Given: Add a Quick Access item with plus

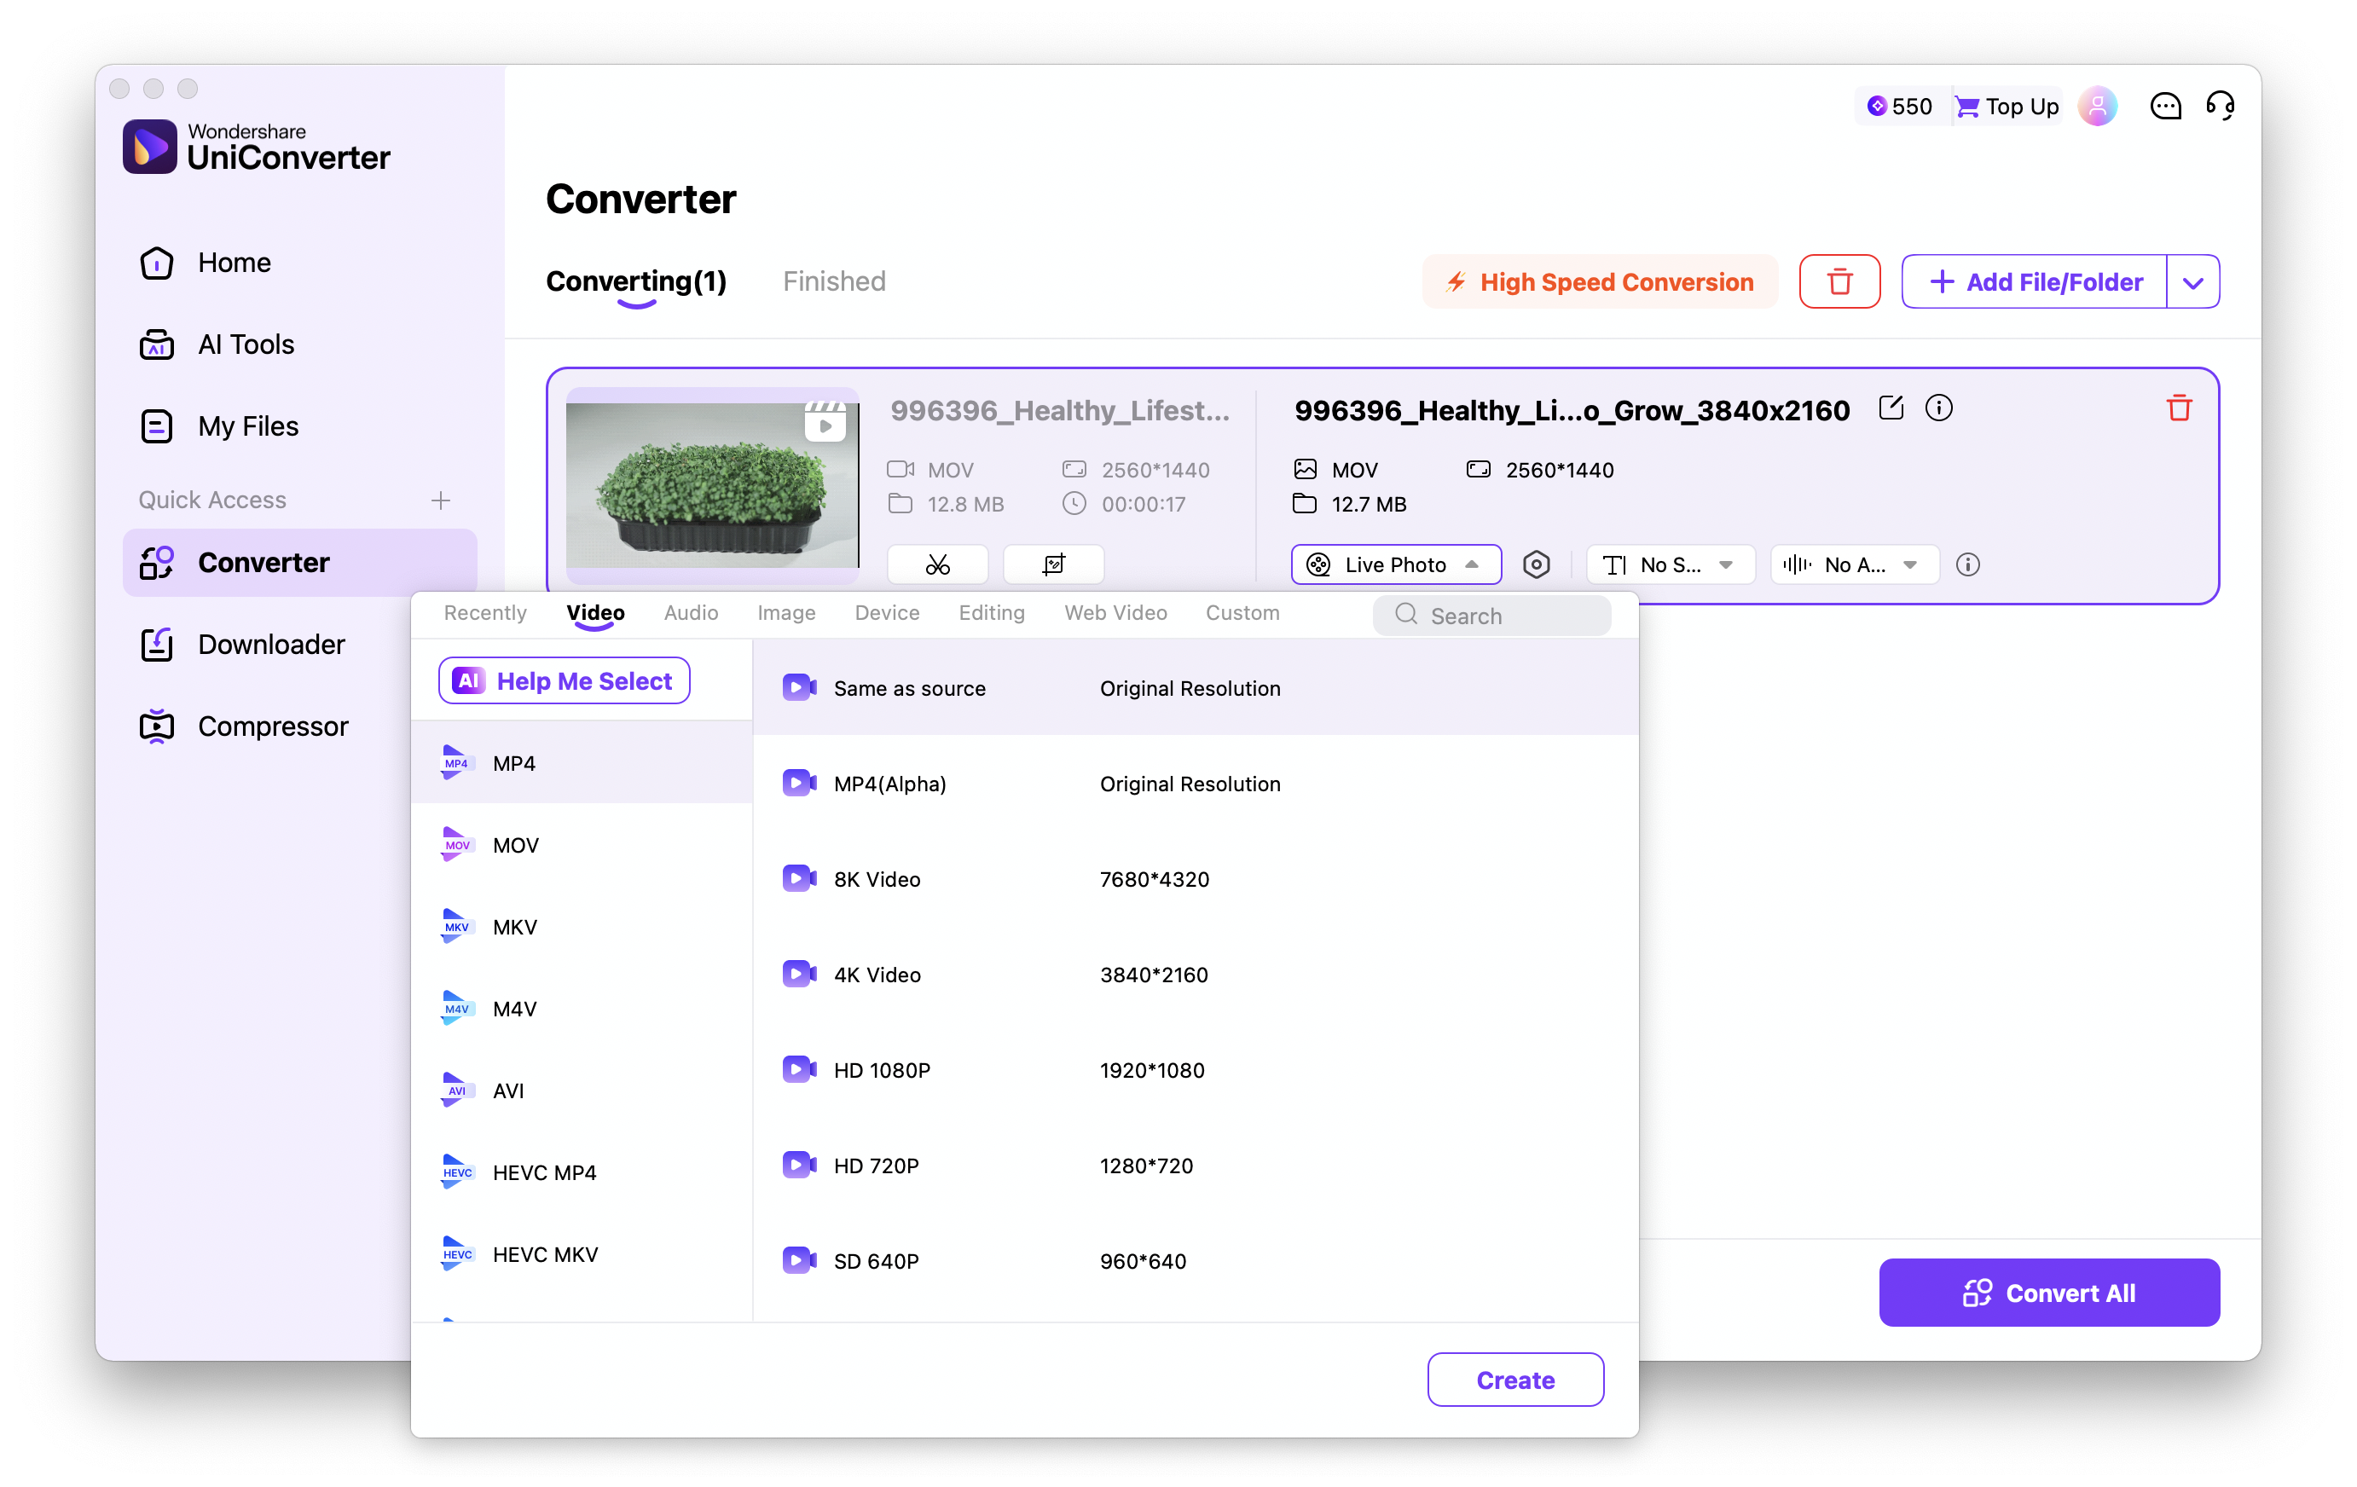Looking at the screenshot, I should [441, 500].
